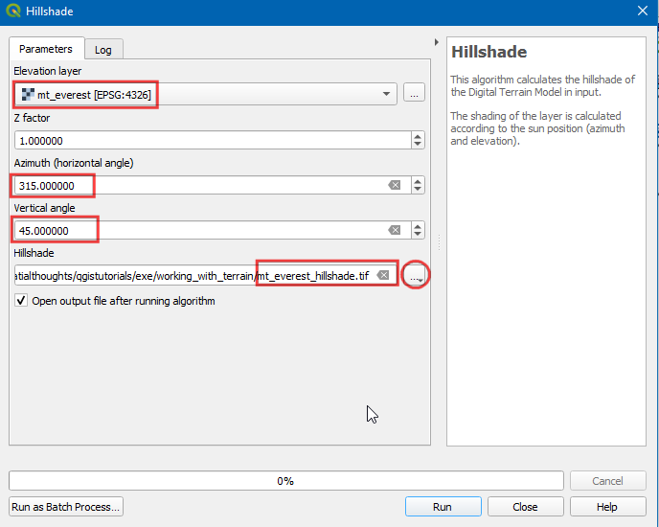
Task: Open Hillshade output file browse button
Action: (x=415, y=276)
